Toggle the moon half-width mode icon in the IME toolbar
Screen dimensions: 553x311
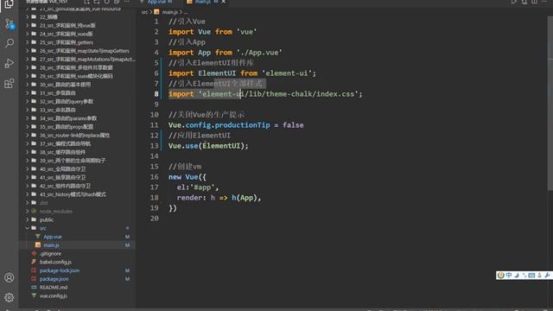[x=517, y=275]
